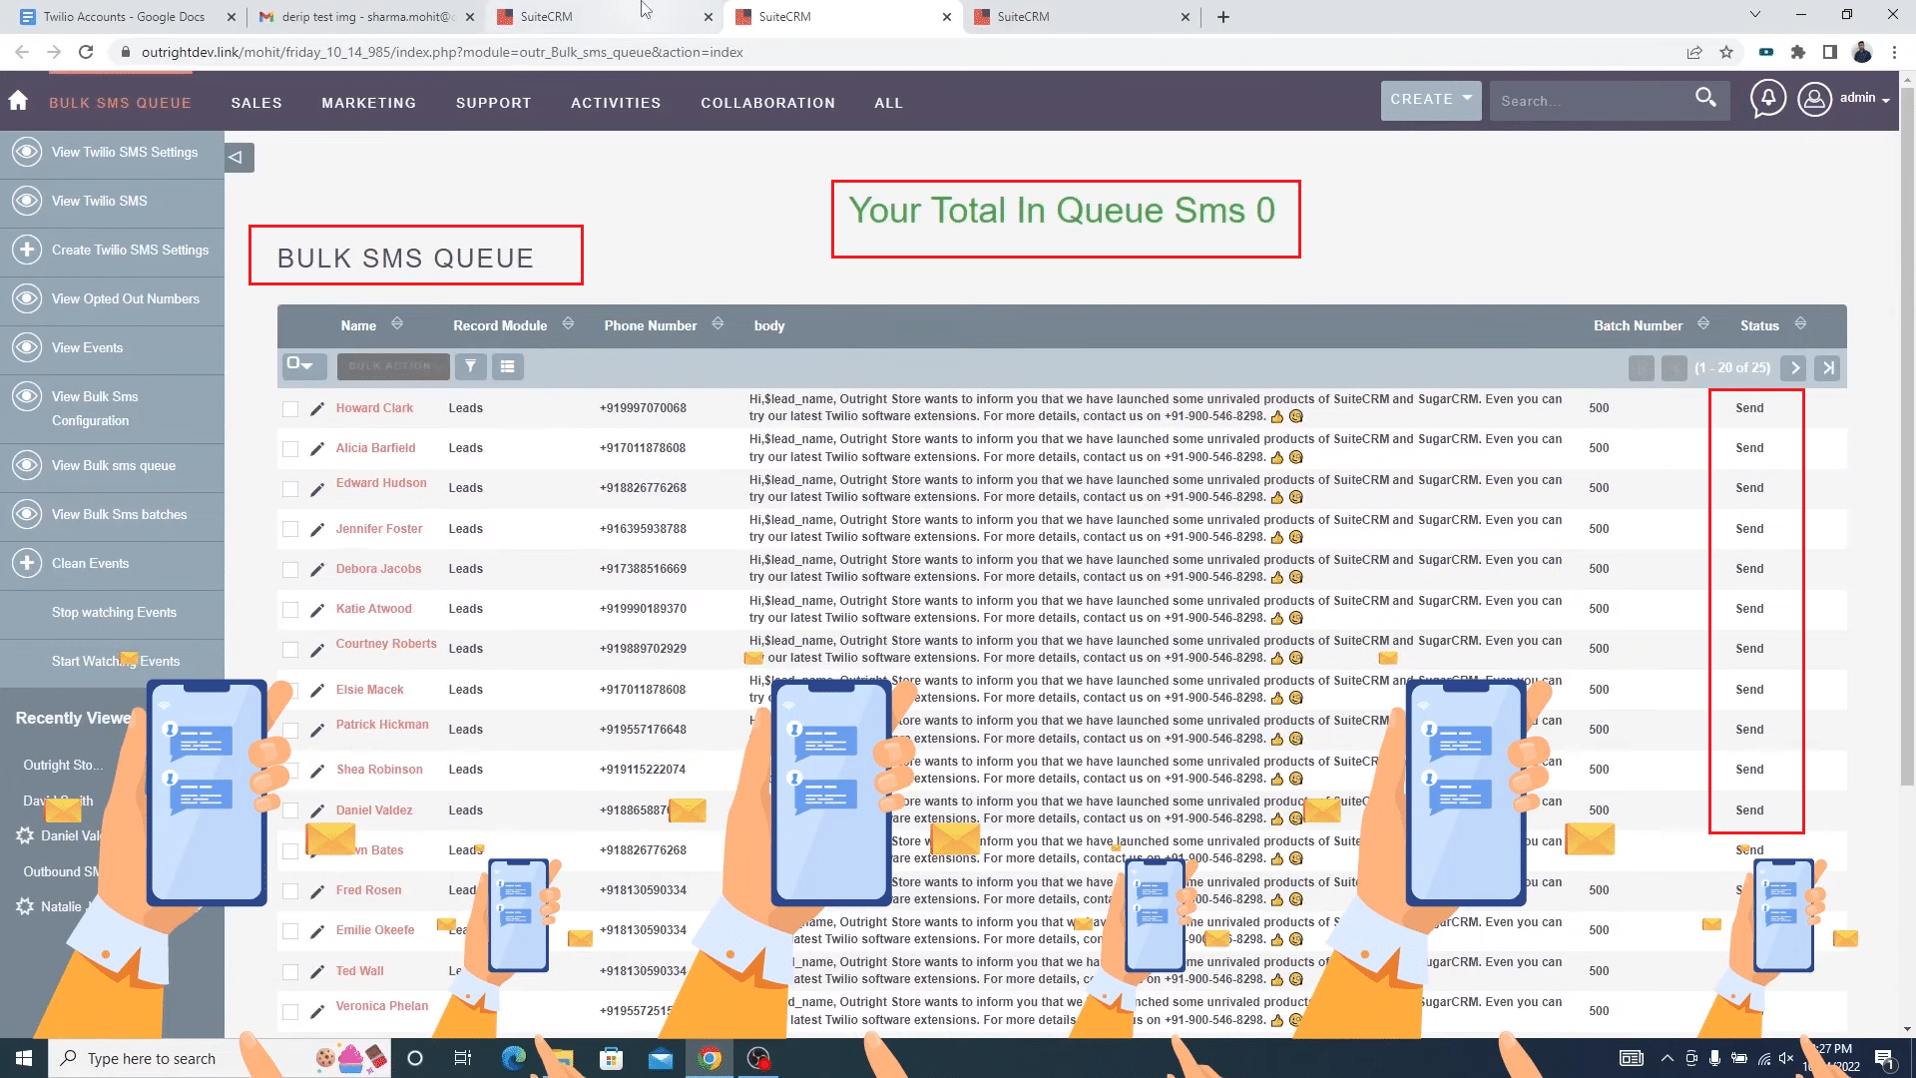Open the column chooser list icon

click(x=507, y=366)
